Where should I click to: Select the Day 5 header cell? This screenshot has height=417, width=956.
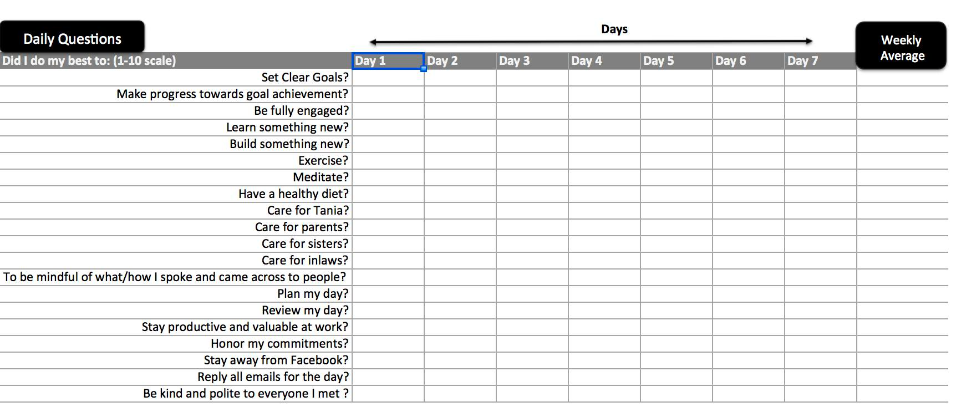click(677, 61)
